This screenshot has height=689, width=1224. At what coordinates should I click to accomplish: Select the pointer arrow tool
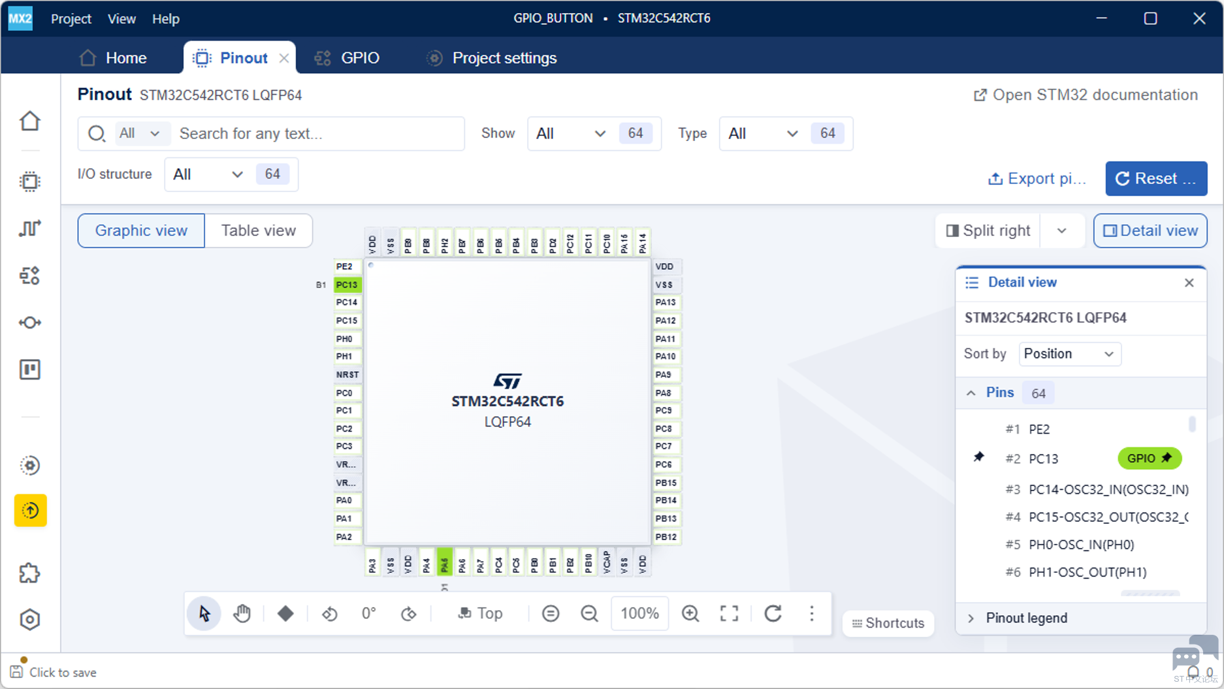click(204, 613)
